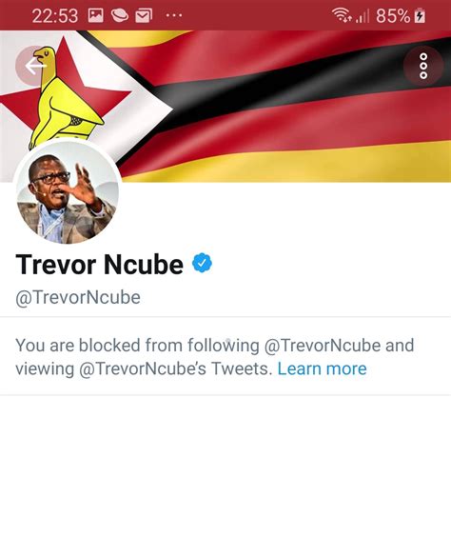451x557 pixels.
Task: Tap the 22:53 clock in status bar
Action: [x=55, y=16]
